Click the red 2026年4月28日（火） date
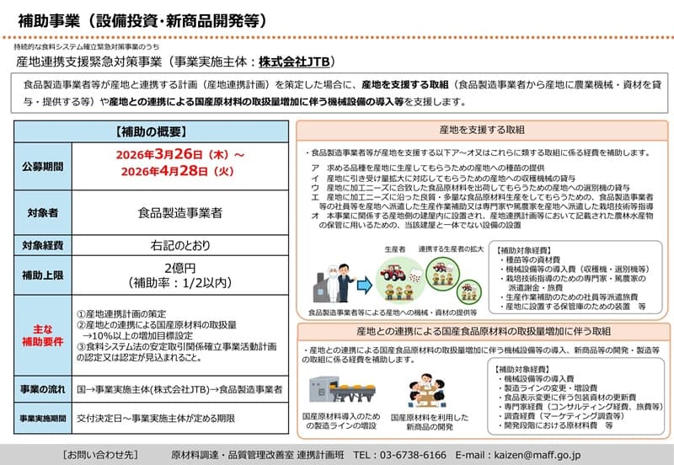674x465 pixels. [x=178, y=171]
